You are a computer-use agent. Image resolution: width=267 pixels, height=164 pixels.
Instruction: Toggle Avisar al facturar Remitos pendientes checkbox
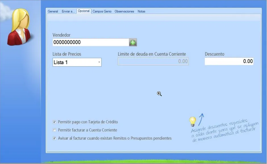54,138
